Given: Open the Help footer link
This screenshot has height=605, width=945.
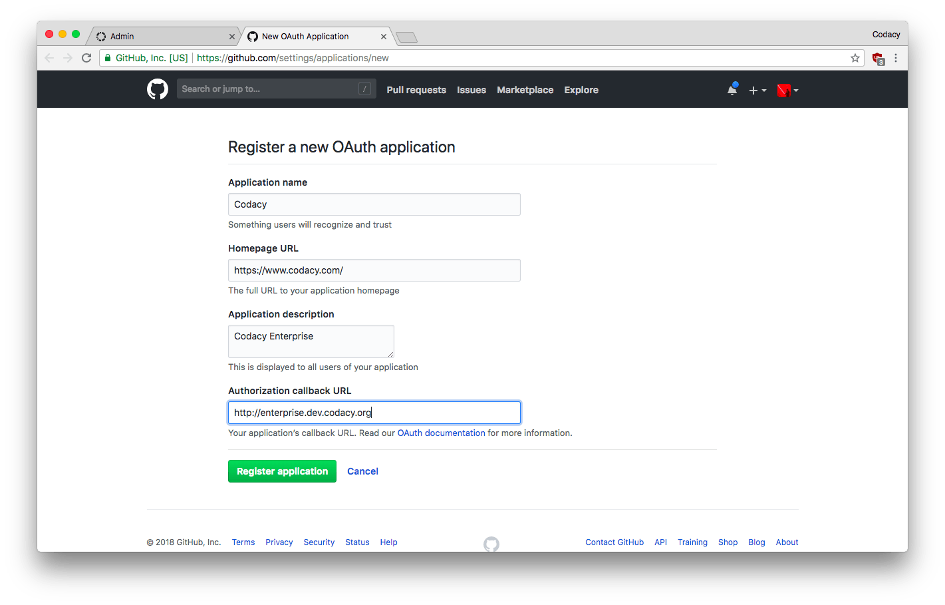Looking at the screenshot, I should [x=389, y=542].
